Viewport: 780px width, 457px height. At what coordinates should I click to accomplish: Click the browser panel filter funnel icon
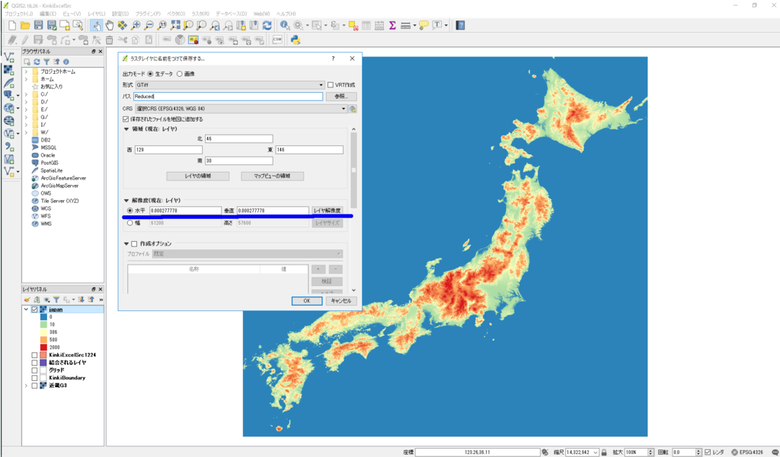click(x=46, y=62)
